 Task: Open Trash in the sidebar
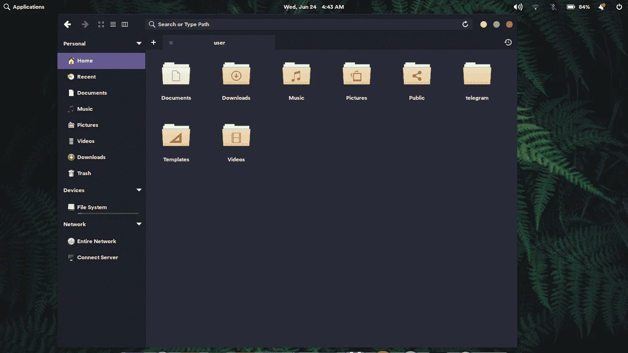pyautogui.click(x=101, y=173)
